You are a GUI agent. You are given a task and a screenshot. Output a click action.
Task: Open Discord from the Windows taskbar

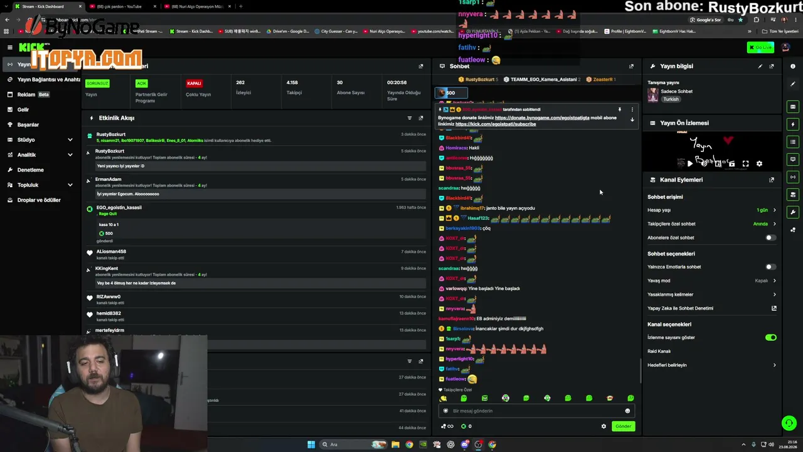tap(465, 444)
